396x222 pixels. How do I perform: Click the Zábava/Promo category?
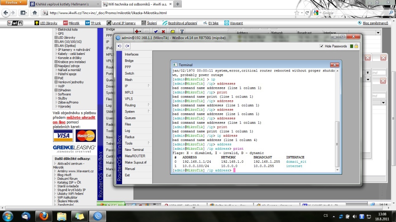click(x=68, y=102)
